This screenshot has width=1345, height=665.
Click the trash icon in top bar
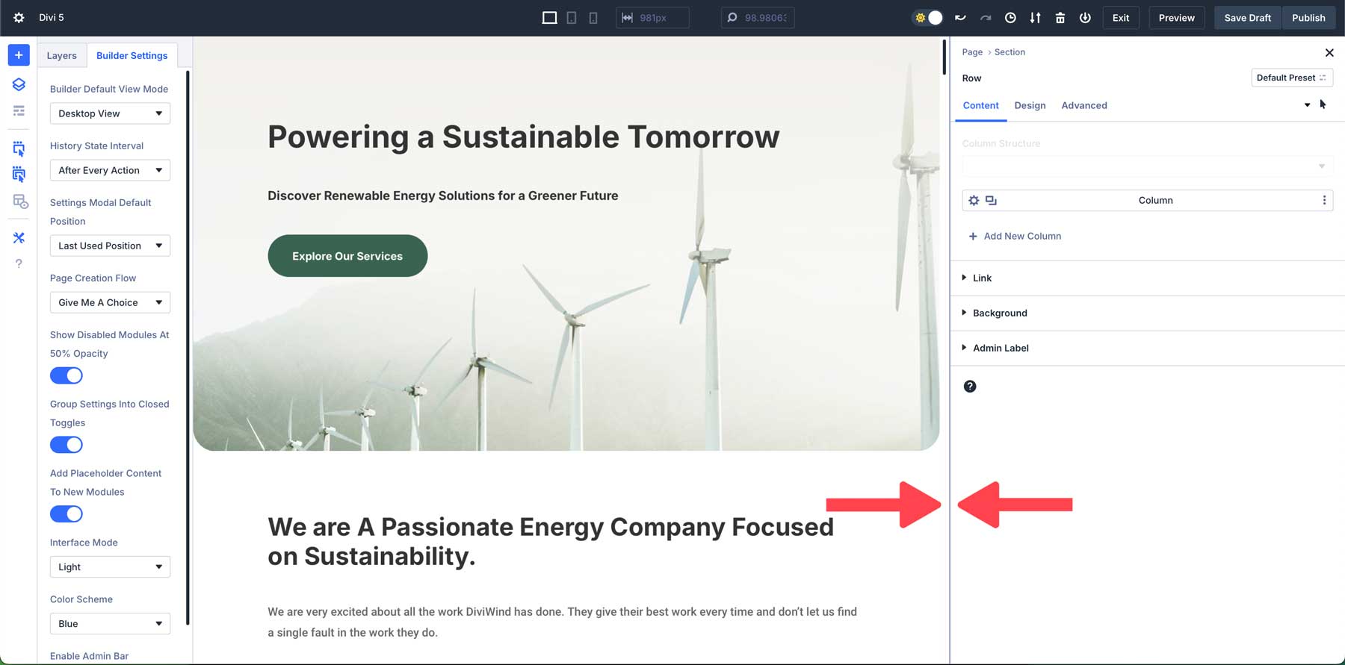(x=1060, y=18)
